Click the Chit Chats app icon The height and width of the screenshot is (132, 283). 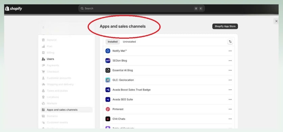(108, 119)
